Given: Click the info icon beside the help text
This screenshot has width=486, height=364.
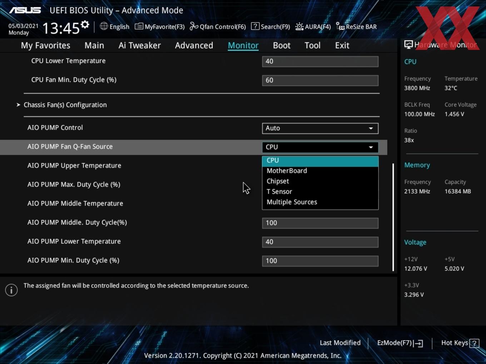Looking at the screenshot, I should [11, 290].
